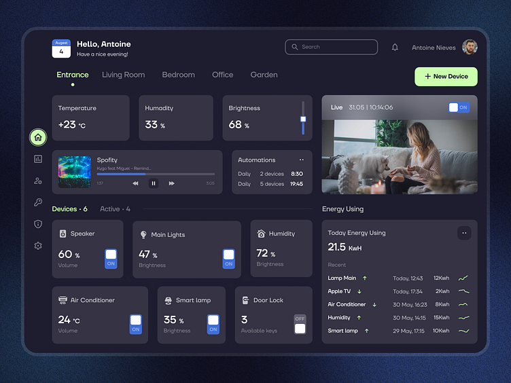The image size is (511, 383).
Task: Click the Brightness vertical slider handle
Action: pos(303,119)
